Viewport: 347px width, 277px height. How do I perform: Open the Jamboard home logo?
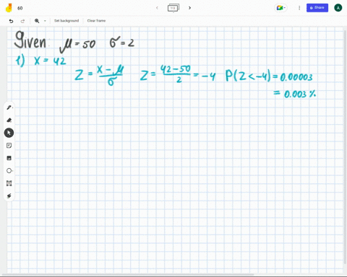[x=9, y=8]
